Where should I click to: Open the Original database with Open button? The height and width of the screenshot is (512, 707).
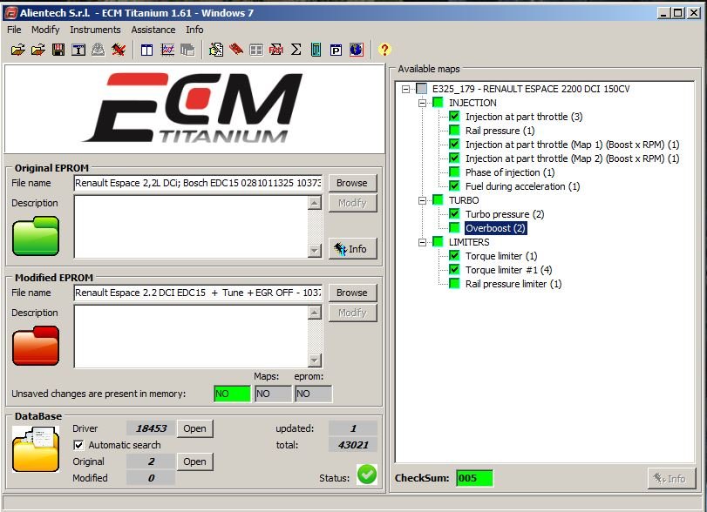pyautogui.click(x=194, y=462)
